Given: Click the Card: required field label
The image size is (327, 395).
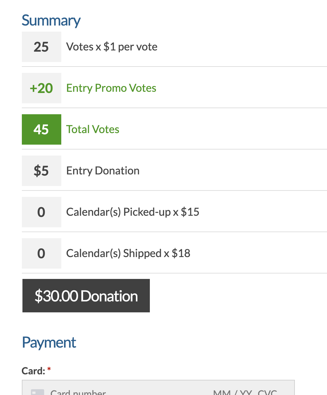Looking at the screenshot, I should click(36, 371).
